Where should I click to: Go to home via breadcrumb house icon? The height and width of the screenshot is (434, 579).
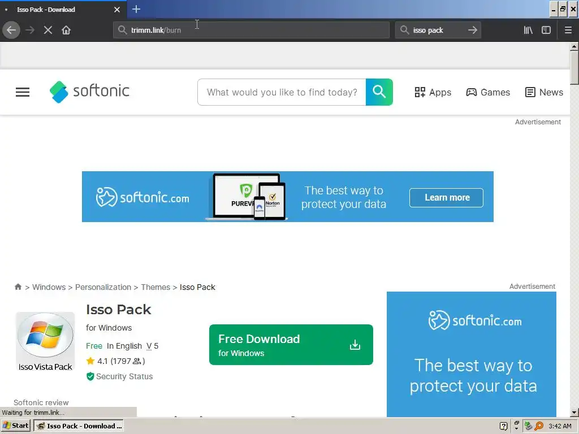pos(18,287)
